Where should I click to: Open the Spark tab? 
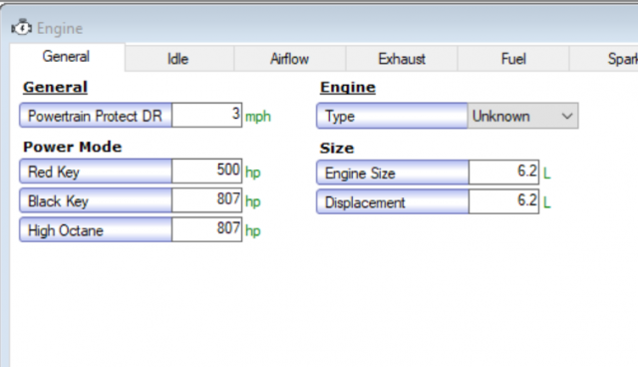[603, 59]
